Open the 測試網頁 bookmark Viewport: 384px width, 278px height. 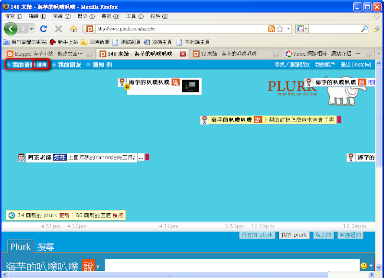tap(126, 42)
